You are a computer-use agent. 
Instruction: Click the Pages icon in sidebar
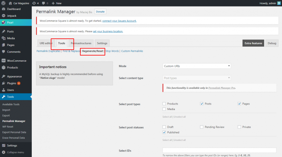click(x=4, y=45)
